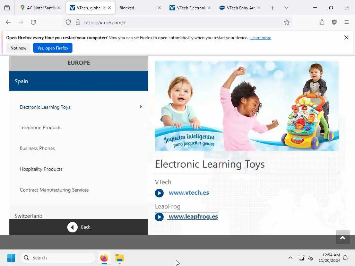The image size is (355, 266).
Task: Click the "Electronic Learning Toys" heading text
Action: (210, 164)
